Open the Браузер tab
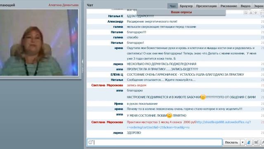 [186, 6]
